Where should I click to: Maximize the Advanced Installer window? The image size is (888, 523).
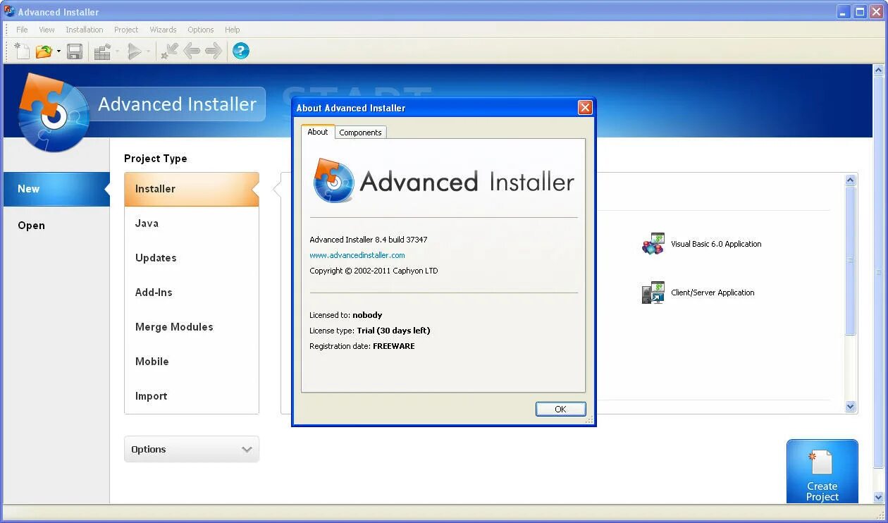coord(860,11)
